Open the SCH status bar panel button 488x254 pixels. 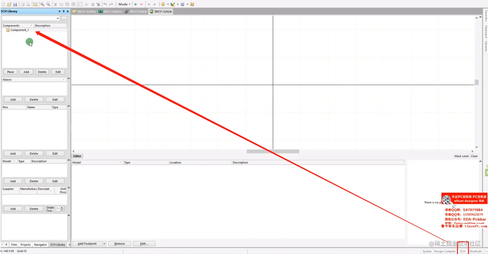[x=463, y=251]
